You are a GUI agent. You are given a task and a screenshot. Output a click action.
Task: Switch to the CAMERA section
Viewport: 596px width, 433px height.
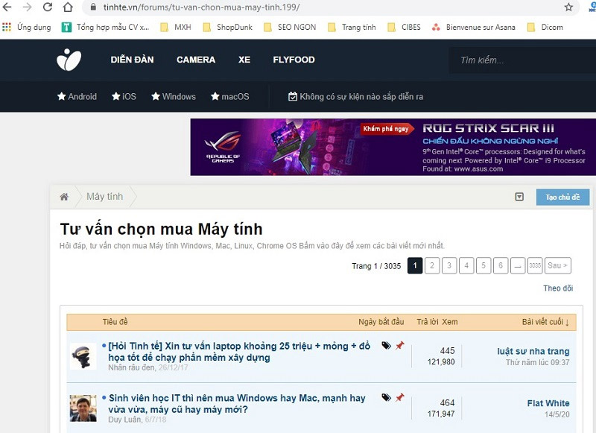point(195,60)
